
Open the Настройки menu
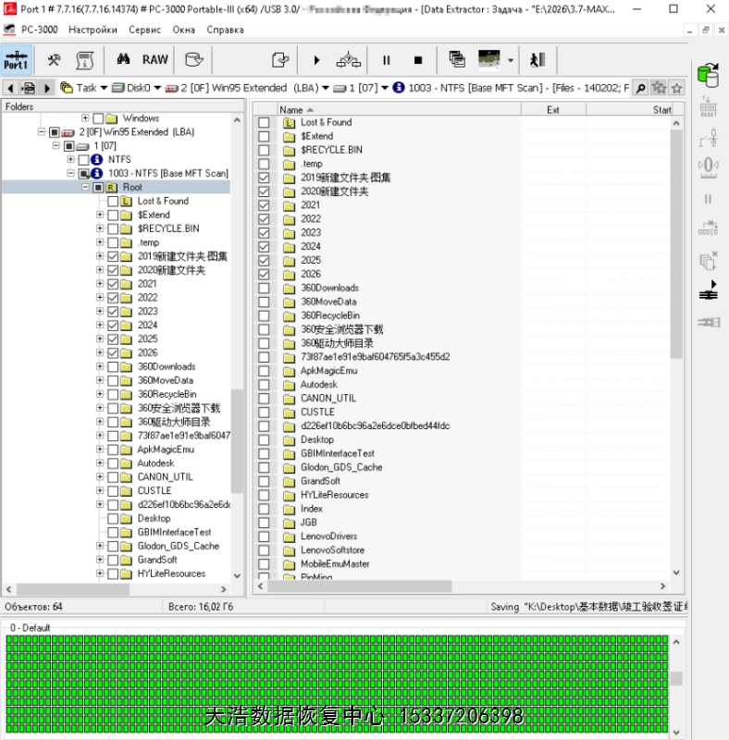93,30
